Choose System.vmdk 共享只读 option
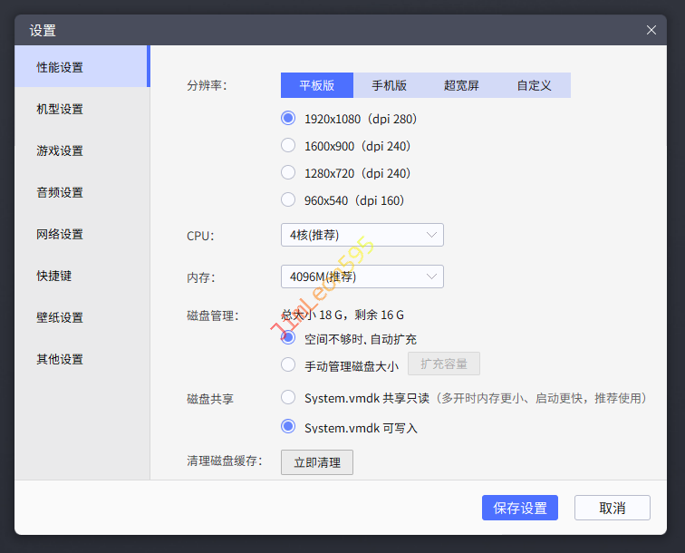685x553 pixels. [288, 397]
